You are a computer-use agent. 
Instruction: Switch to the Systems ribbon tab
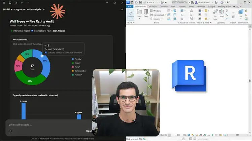pos(182,7)
